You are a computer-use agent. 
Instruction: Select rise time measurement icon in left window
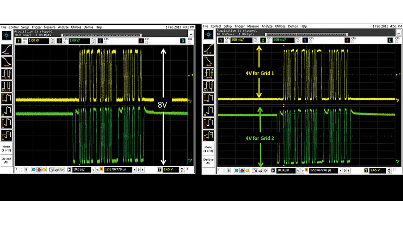7,50
